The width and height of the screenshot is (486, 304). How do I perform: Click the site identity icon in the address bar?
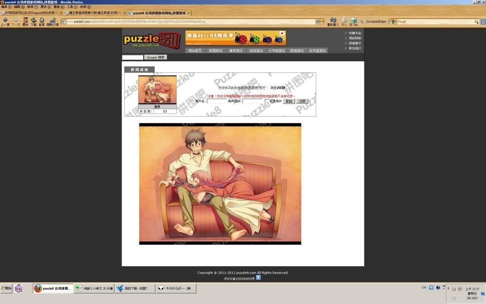[x=64, y=21]
